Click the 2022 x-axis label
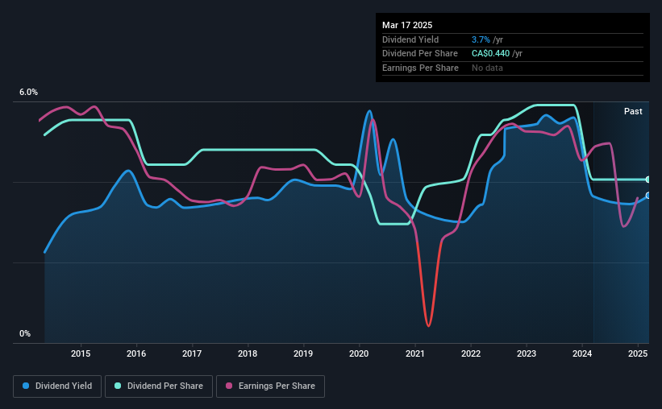 471,353
